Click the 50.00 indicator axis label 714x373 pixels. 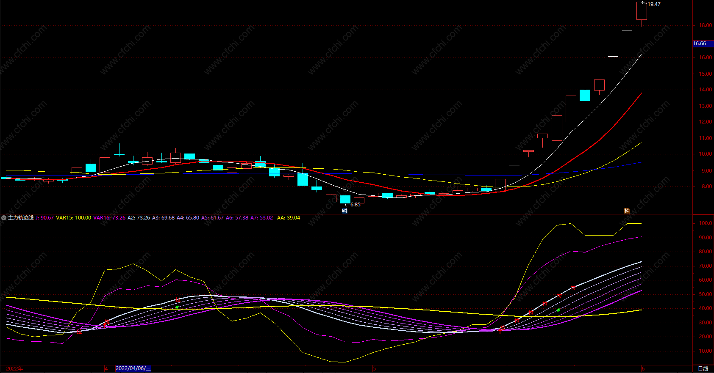coord(706,294)
